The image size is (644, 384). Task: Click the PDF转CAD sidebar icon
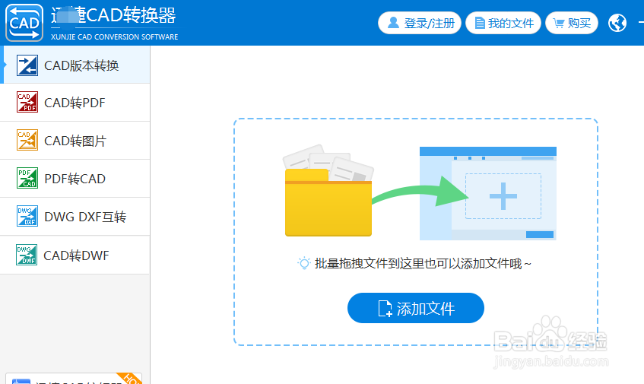pyautogui.click(x=27, y=178)
